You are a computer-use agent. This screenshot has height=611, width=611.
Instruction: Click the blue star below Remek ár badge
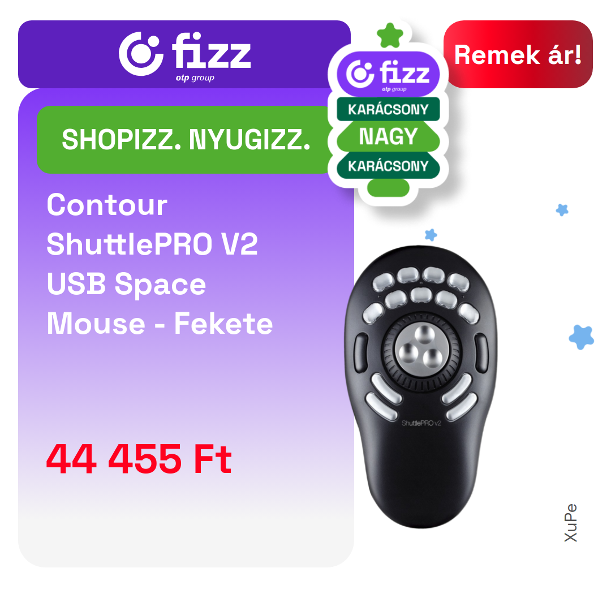pyautogui.click(x=562, y=210)
